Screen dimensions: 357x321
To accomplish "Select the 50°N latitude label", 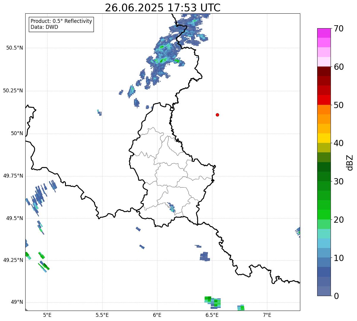I will (x=17, y=133).
